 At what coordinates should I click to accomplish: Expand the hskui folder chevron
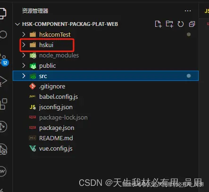click(x=24, y=45)
